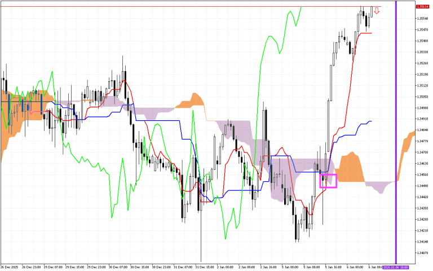Click the 1.34700 price axis label
The image size is (433, 271).
422,152
